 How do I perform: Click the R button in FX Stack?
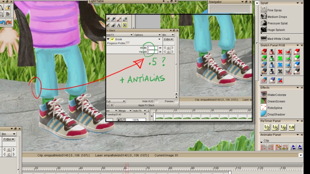112,105
